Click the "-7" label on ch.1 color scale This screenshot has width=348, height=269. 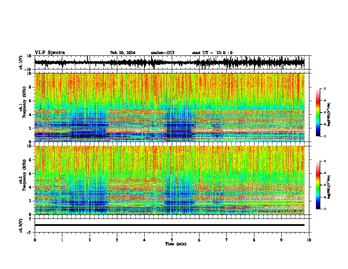click(324, 136)
